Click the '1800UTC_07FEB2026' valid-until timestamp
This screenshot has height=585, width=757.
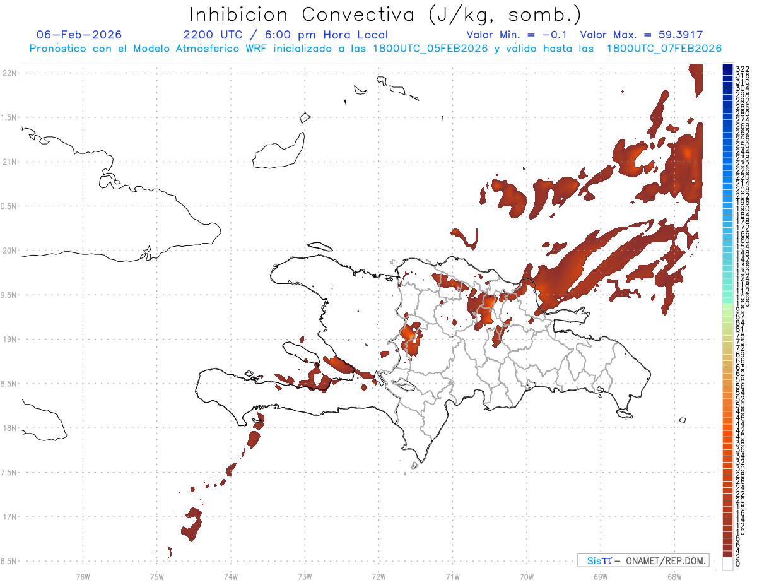(664, 49)
